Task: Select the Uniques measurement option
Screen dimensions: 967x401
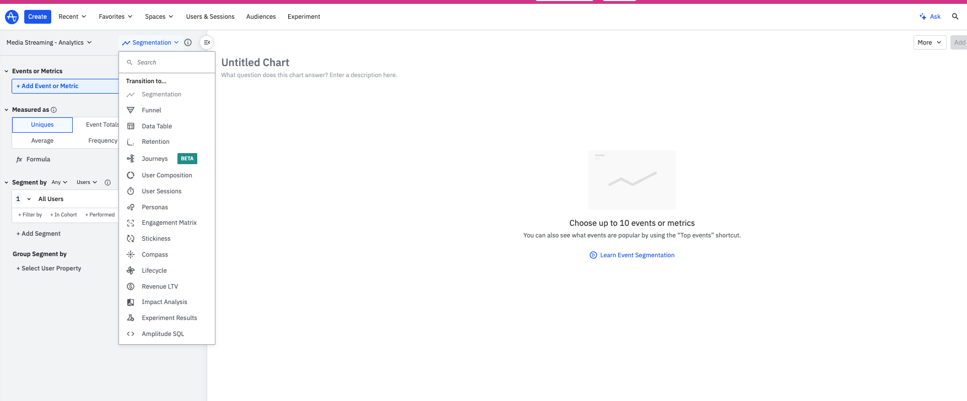Action: tap(42, 125)
